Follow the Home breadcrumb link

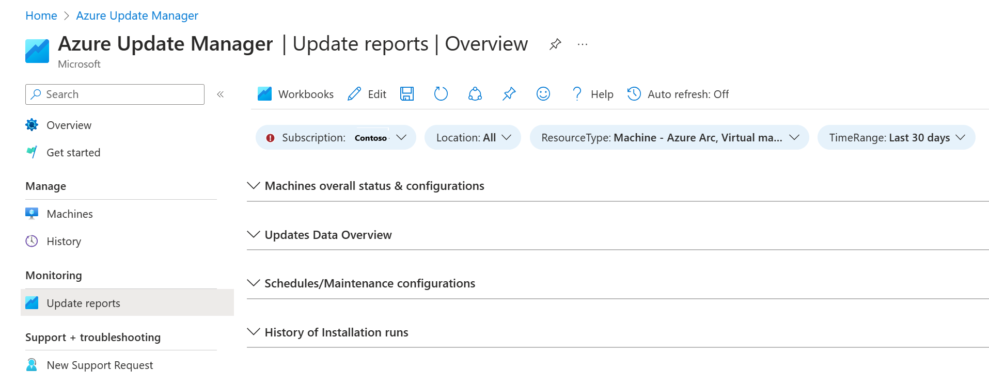[41, 16]
